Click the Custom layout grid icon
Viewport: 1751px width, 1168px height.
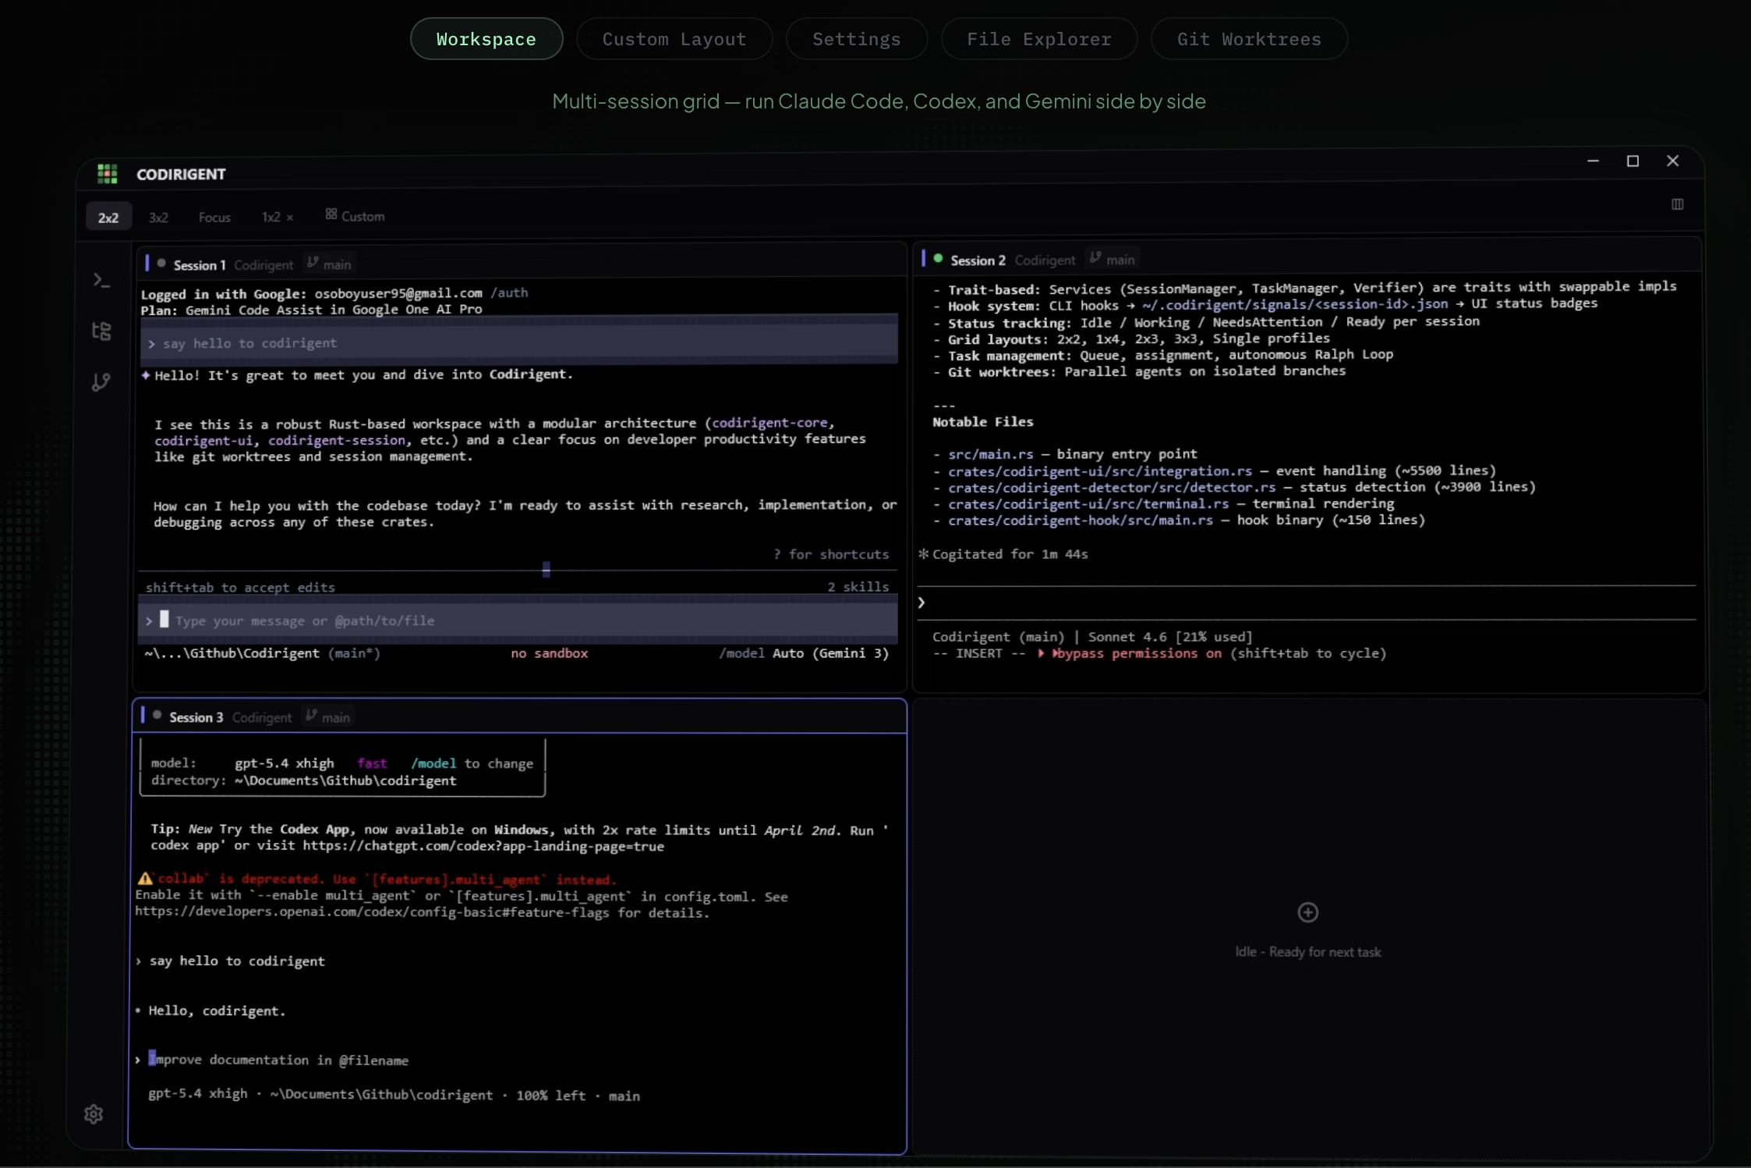click(331, 214)
